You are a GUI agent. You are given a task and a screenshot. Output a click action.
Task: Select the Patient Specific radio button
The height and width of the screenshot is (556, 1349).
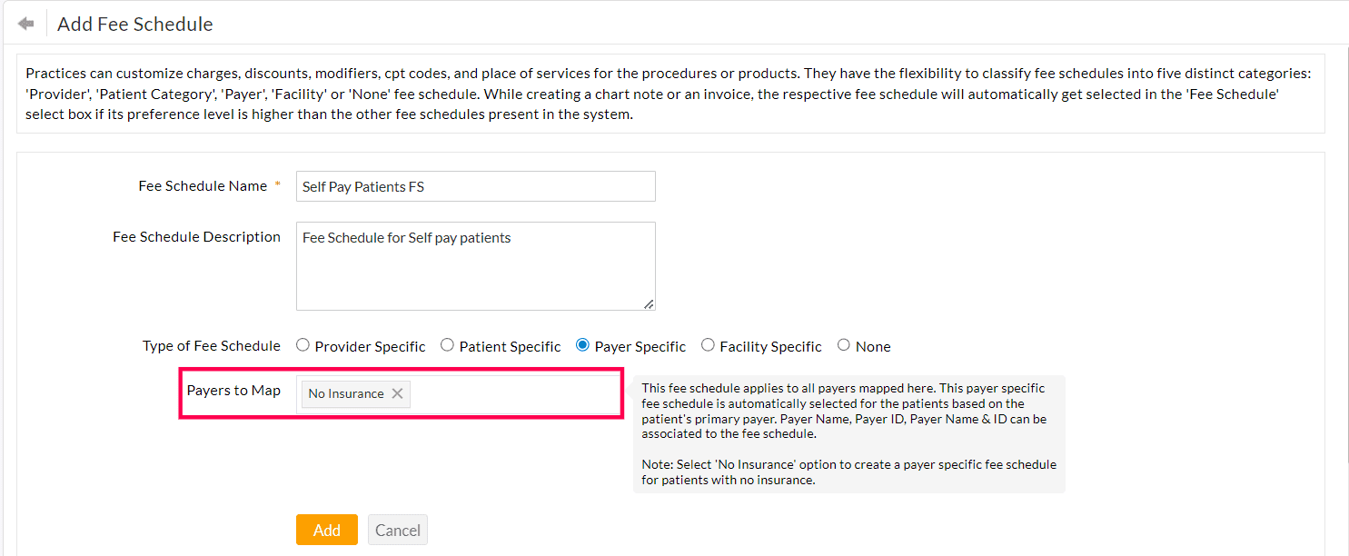pyautogui.click(x=448, y=345)
